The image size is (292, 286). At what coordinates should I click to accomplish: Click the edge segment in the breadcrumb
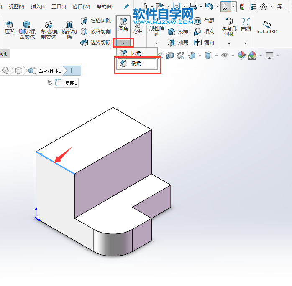(x=72, y=71)
